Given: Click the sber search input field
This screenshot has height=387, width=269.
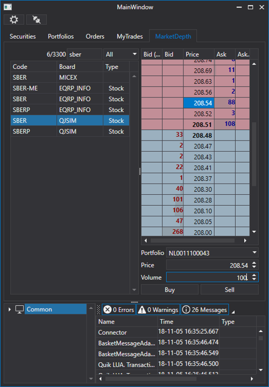Looking at the screenshot, I should tap(84, 54).
